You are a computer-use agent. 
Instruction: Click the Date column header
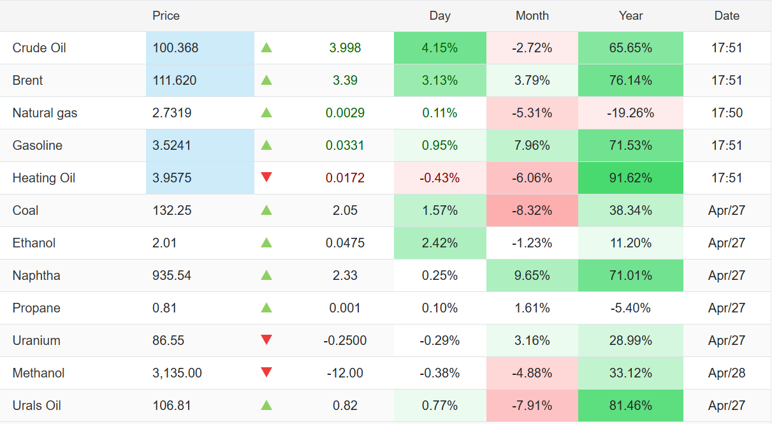tap(727, 16)
